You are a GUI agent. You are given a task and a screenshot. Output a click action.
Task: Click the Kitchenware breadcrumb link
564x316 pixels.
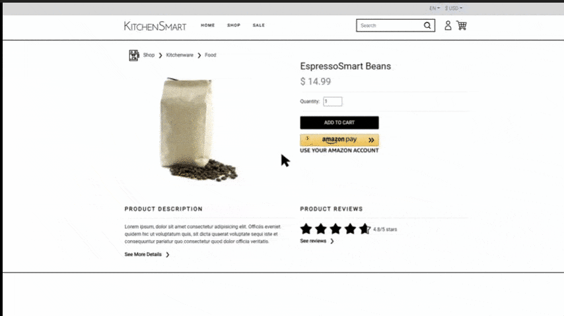pyautogui.click(x=180, y=55)
